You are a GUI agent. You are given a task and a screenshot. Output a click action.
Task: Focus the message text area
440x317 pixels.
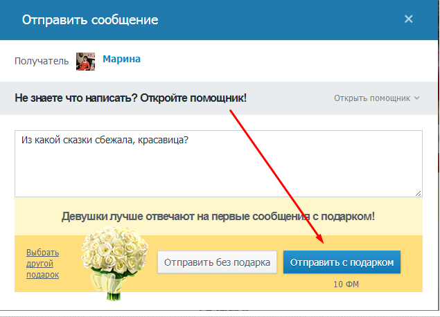click(x=218, y=163)
